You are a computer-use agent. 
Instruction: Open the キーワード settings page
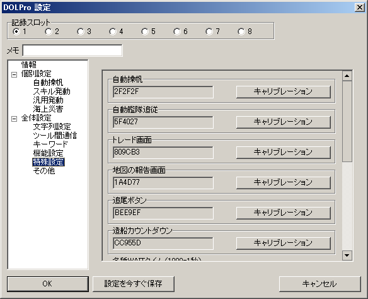(50, 144)
